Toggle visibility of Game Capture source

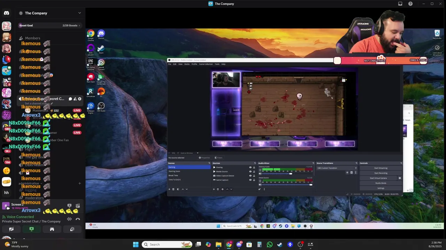tap(250, 180)
